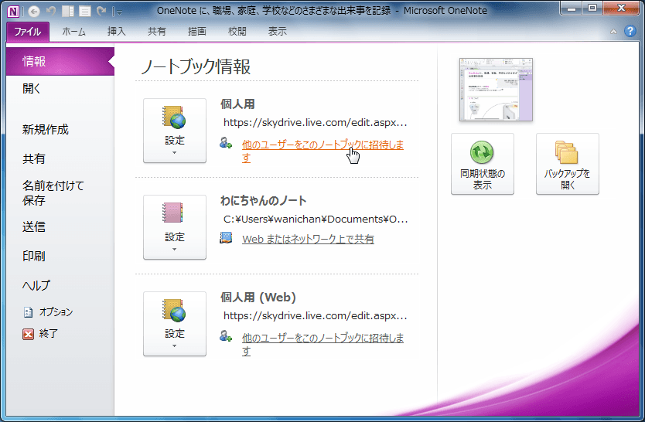This screenshot has height=422, width=645.
Task: Switch to full page view icon
Action: point(85,11)
